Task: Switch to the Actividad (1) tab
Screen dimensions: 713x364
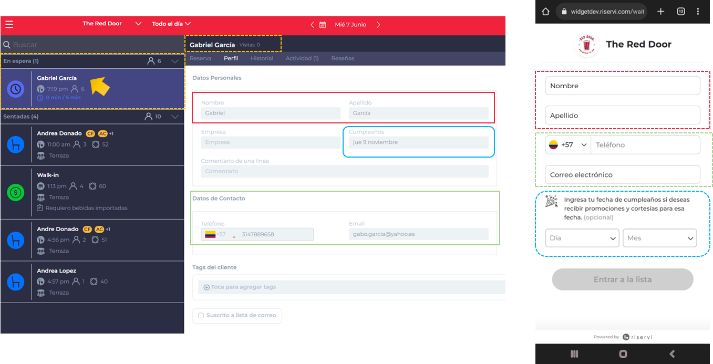Action: (x=302, y=58)
